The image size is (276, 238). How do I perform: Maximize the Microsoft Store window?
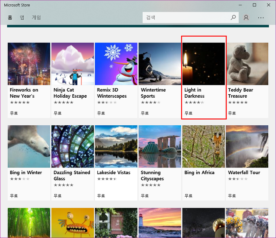coord(254,5)
